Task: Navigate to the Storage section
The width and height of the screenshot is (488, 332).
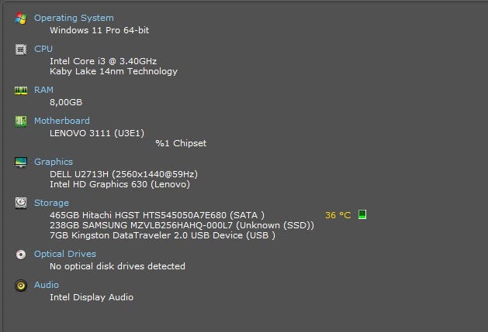Action: [x=51, y=203]
